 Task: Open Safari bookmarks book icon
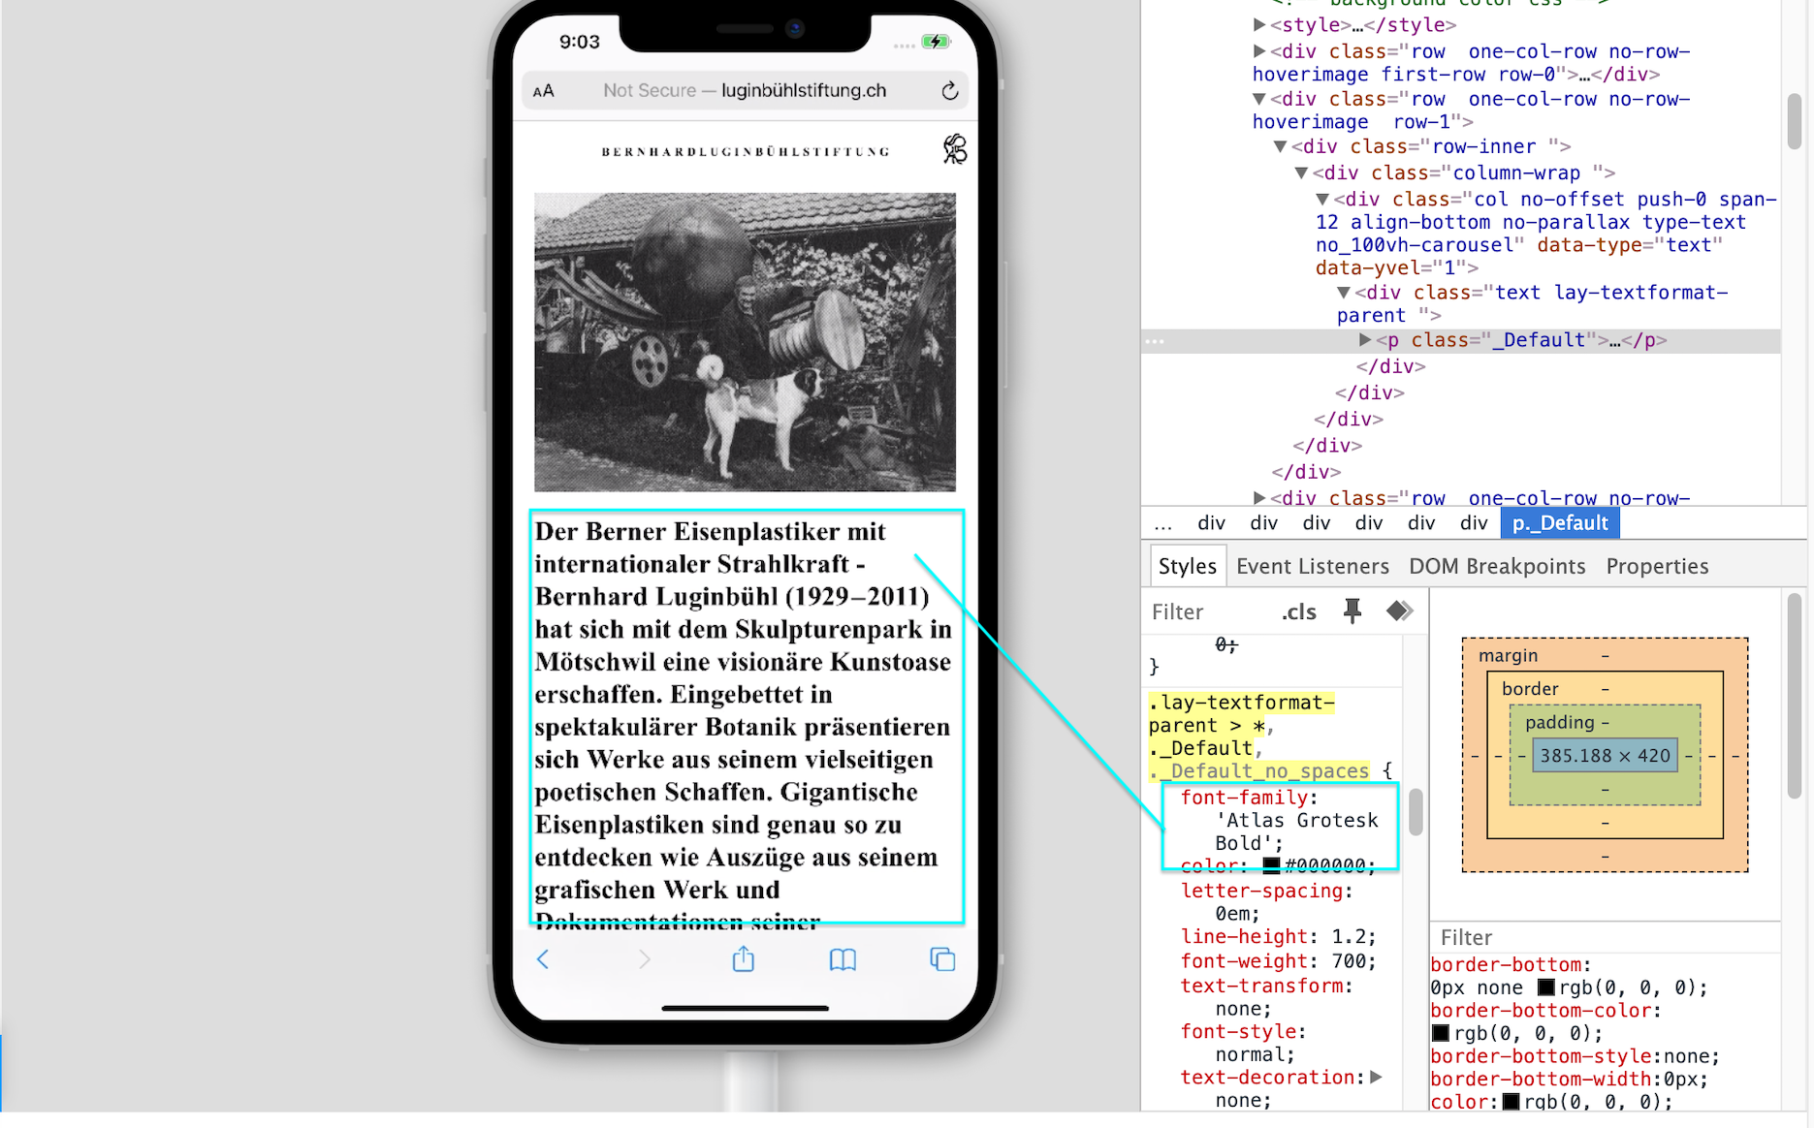[843, 959]
